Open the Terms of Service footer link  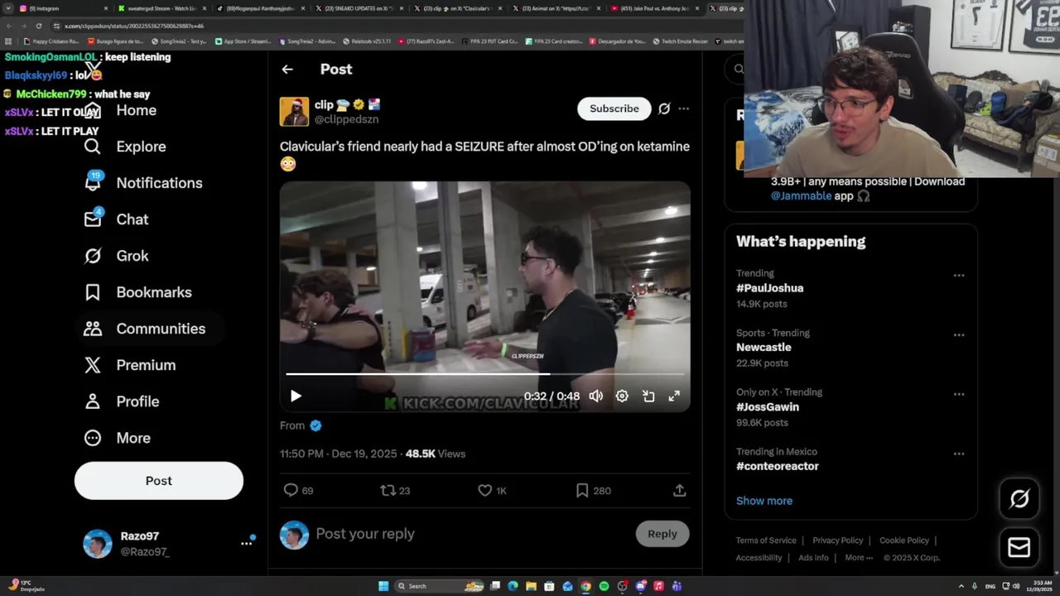pyautogui.click(x=766, y=541)
